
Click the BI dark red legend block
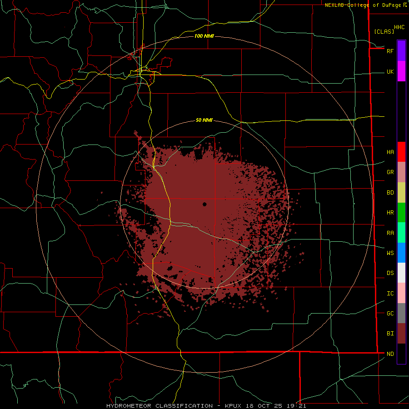pos(401,334)
